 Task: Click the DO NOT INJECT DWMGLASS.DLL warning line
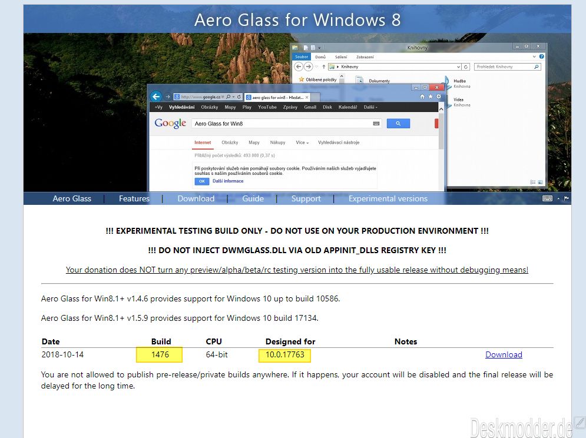click(x=297, y=250)
